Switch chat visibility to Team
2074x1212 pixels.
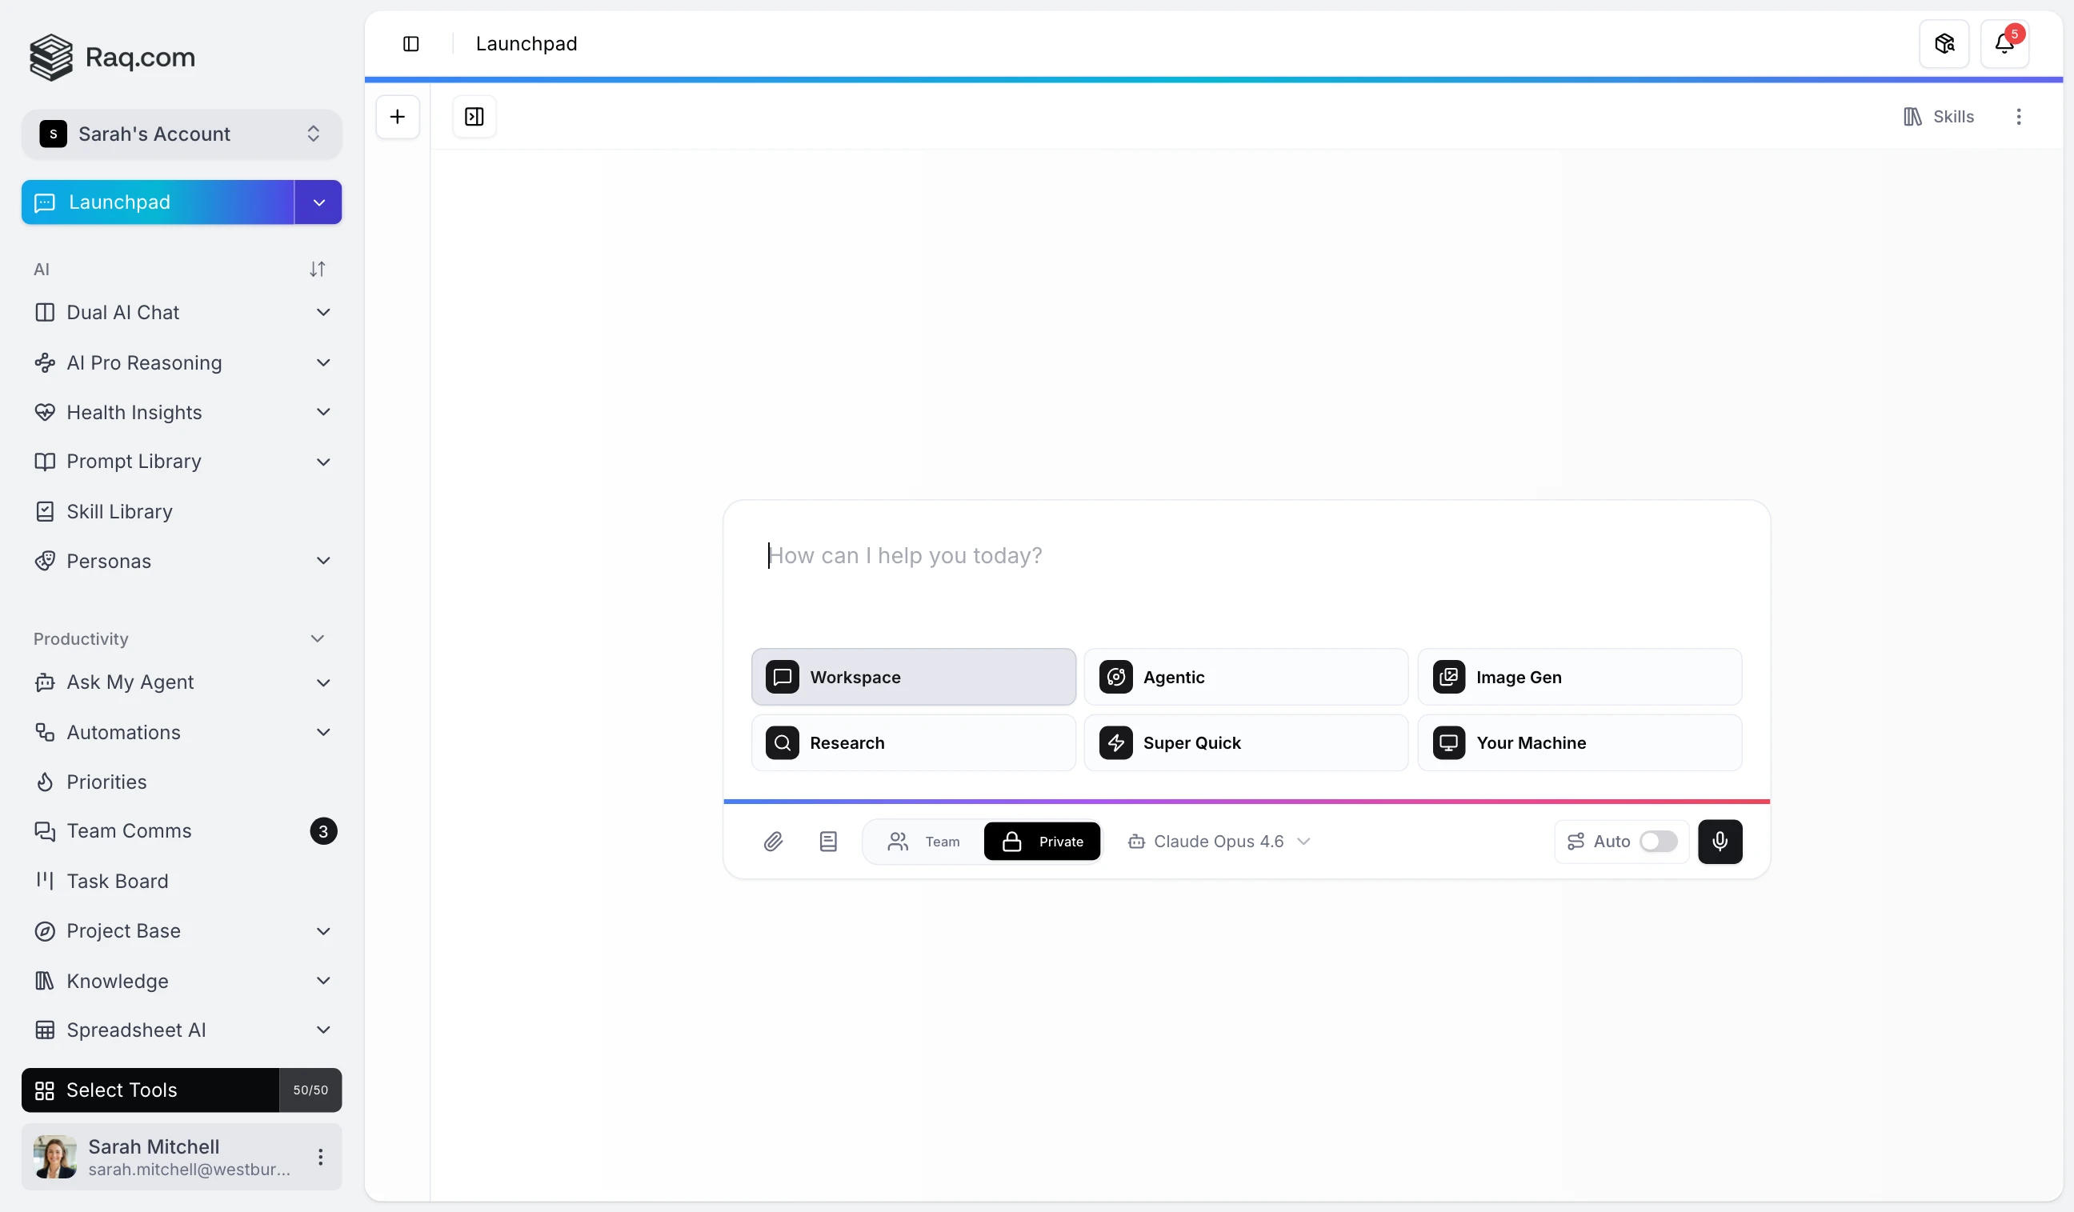tap(924, 841)
